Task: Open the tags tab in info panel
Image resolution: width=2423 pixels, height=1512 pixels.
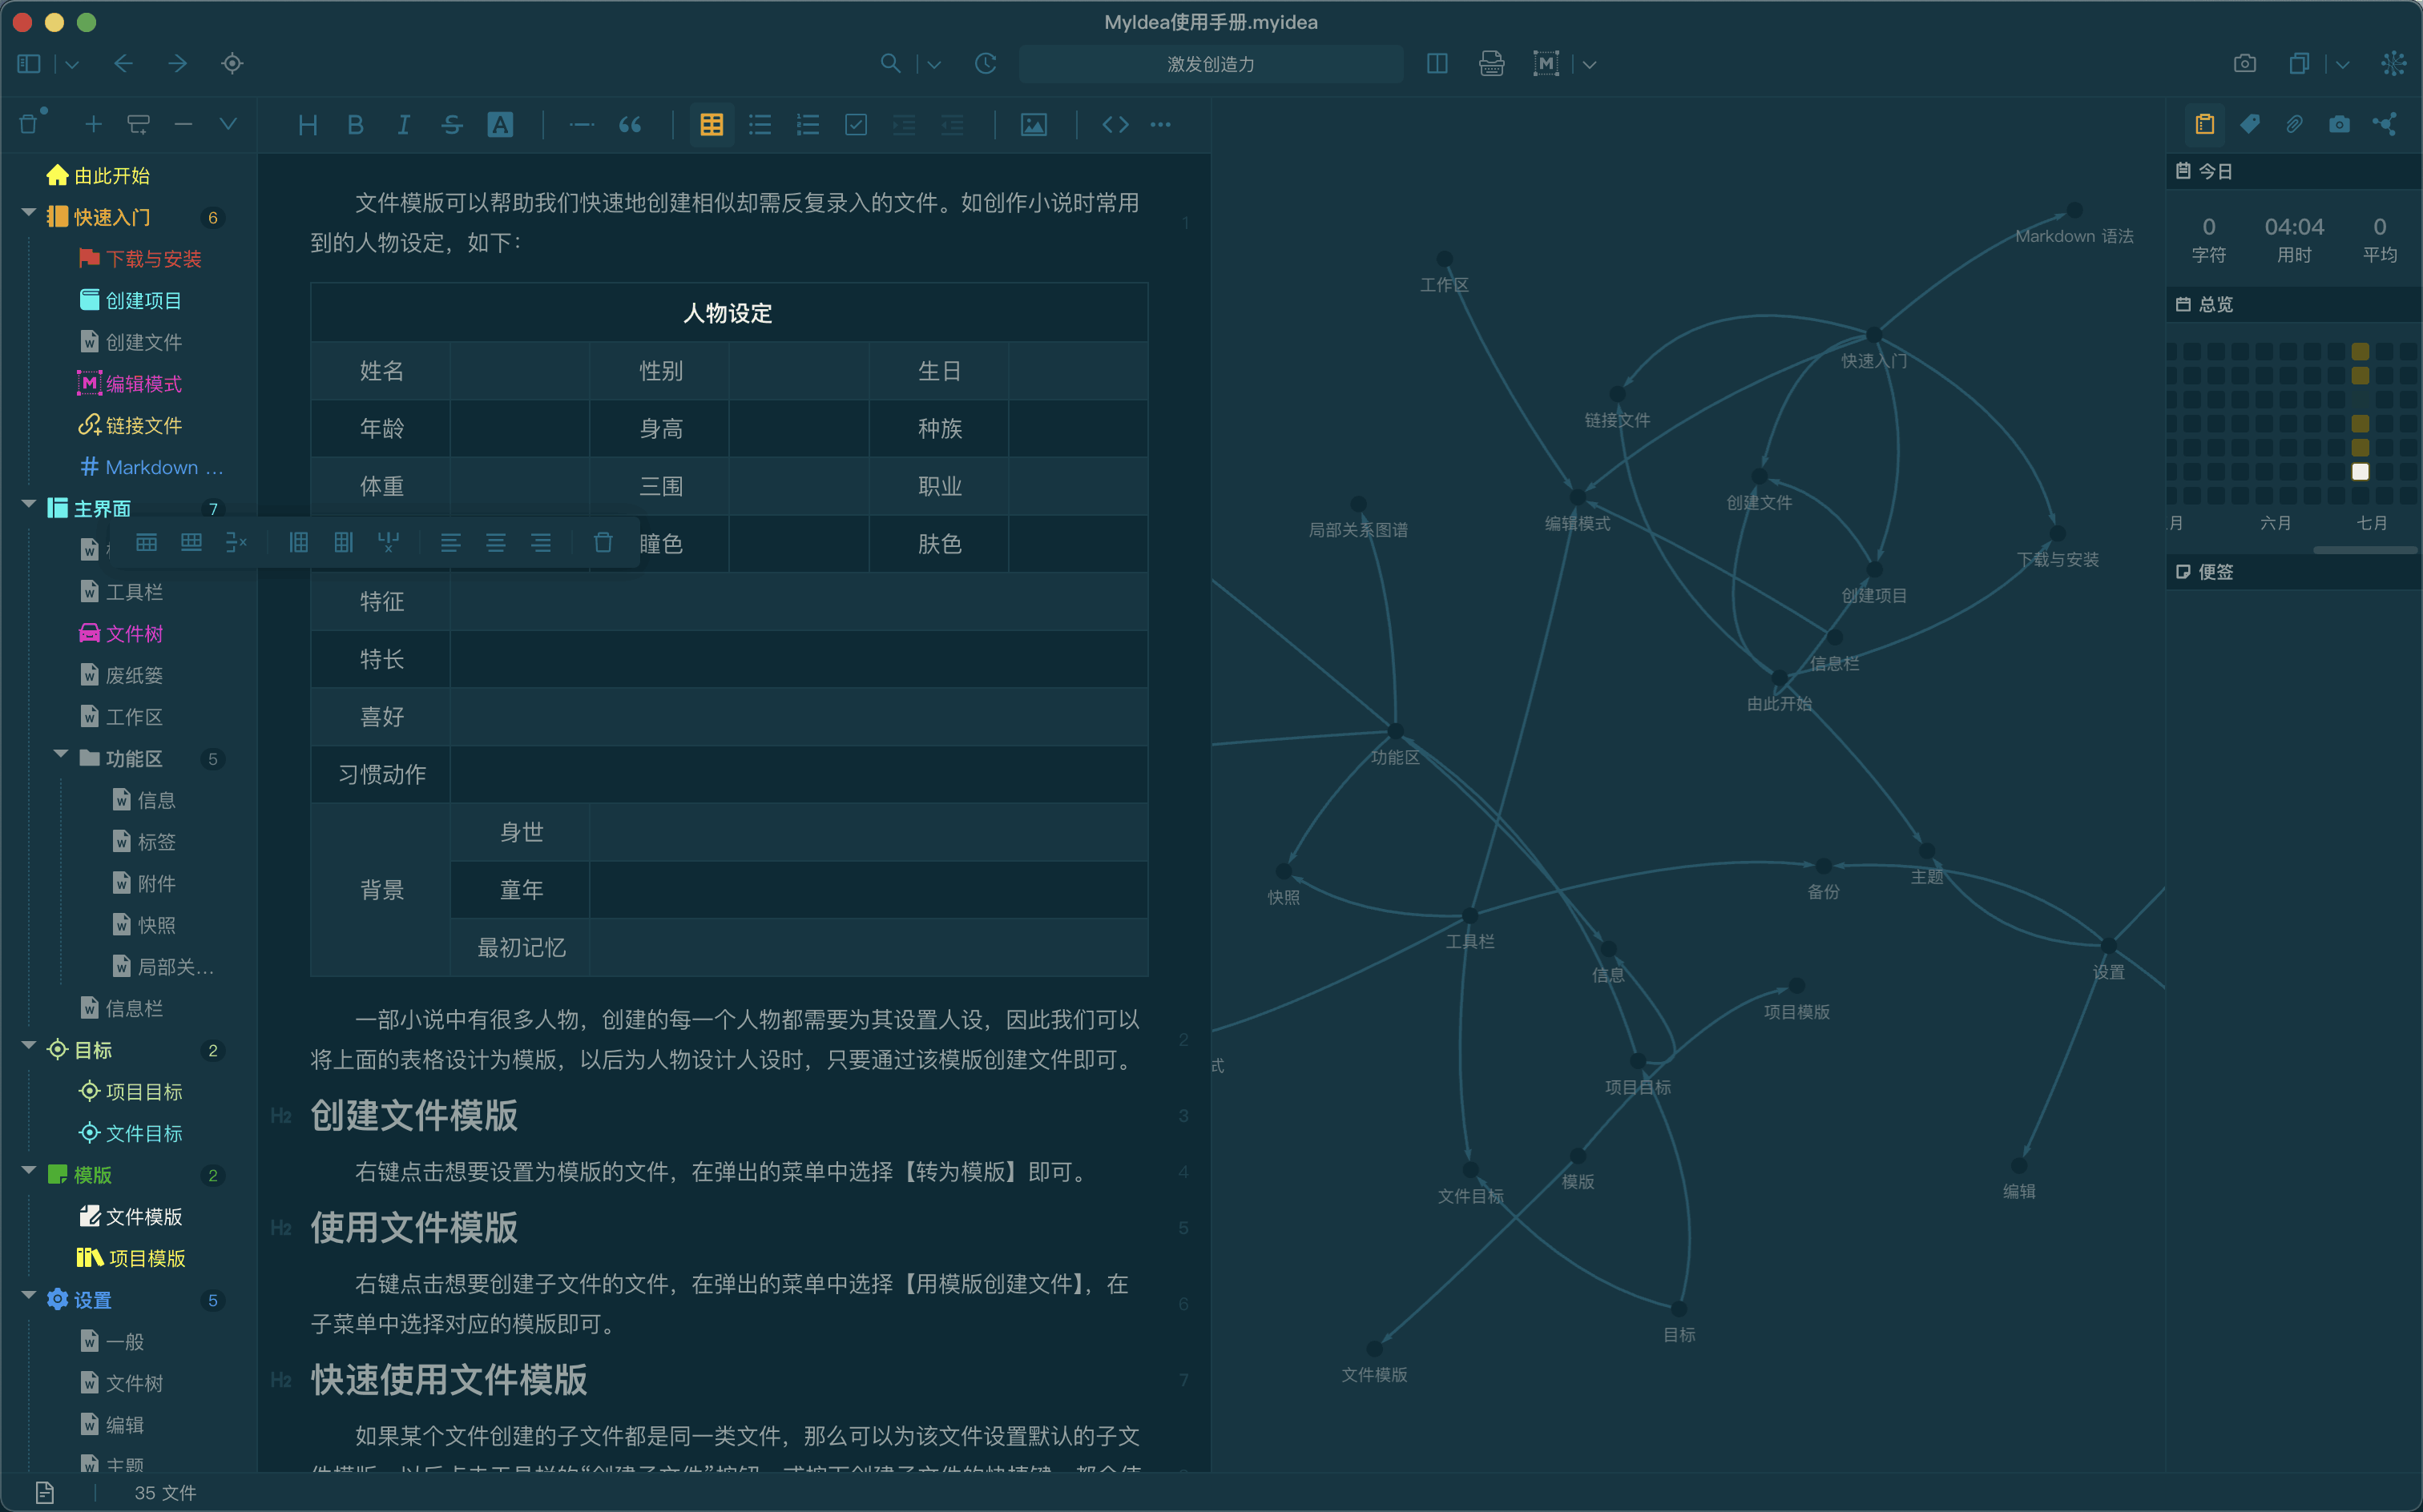Action: 2249,124
